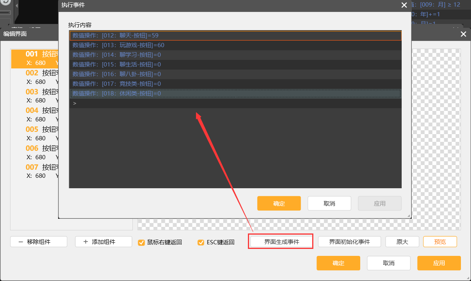The image size is (471, 281).
Task: Select the [012: 聊天-按钮]=59 command row
Action: click(235, 36)
